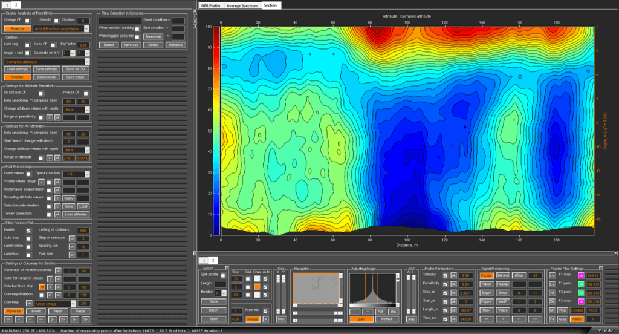Screen dimensions: 619x334
Task: Click the Analyze button
Action: (17, 28)
